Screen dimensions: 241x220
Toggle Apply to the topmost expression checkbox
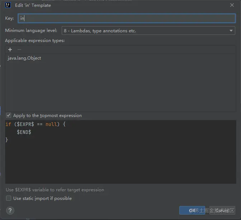click(9, 115)
